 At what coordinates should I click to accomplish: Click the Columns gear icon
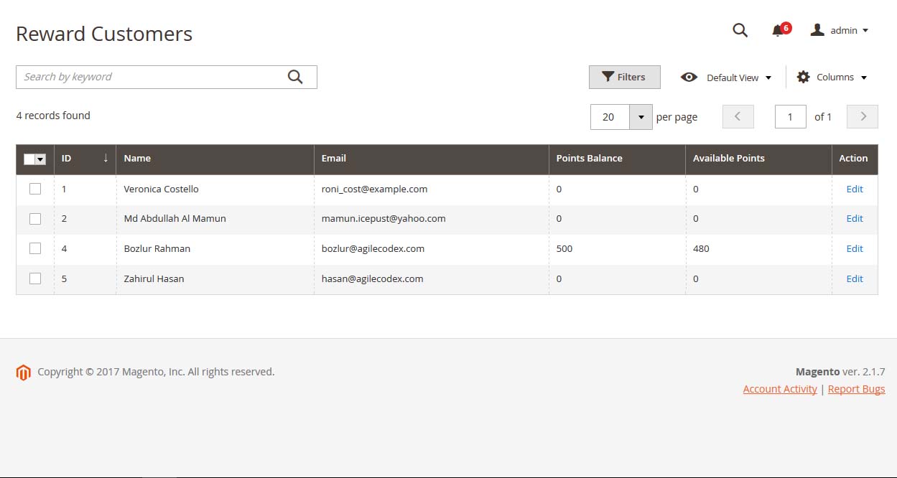click(804, 77)
